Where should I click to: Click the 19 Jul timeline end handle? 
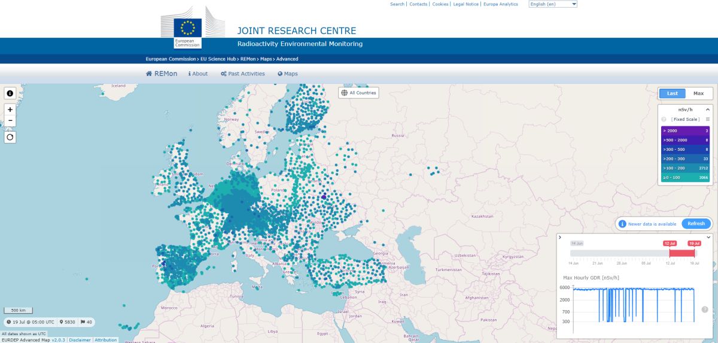point(694,244)
